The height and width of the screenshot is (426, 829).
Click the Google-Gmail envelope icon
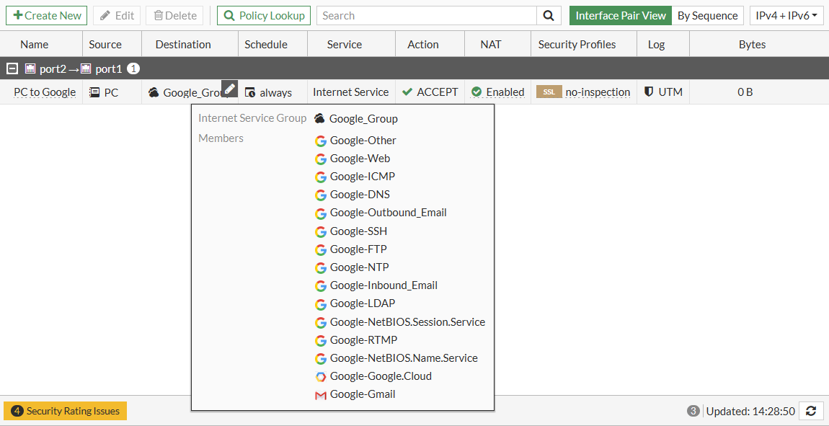[321, 394]
